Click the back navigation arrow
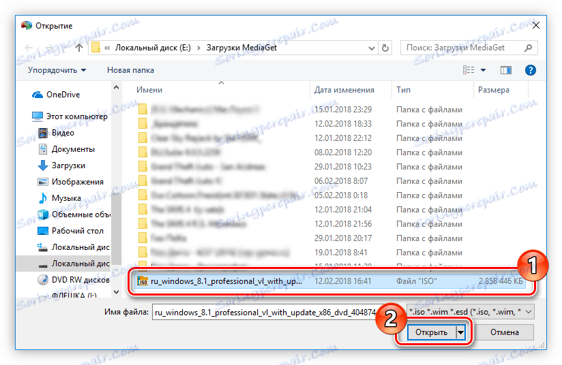 point(29,48)
